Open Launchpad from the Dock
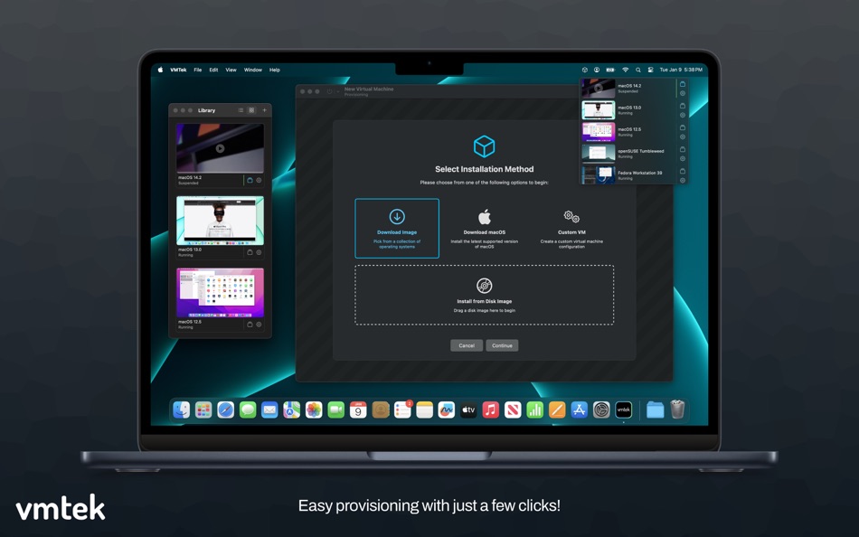 pyautogui.click(x=203, y=410)
